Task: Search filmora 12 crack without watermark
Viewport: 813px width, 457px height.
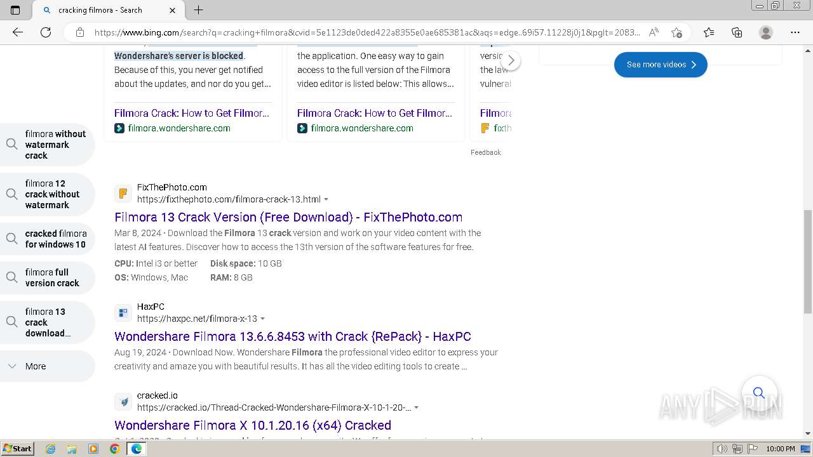Action: coord(48,194)
